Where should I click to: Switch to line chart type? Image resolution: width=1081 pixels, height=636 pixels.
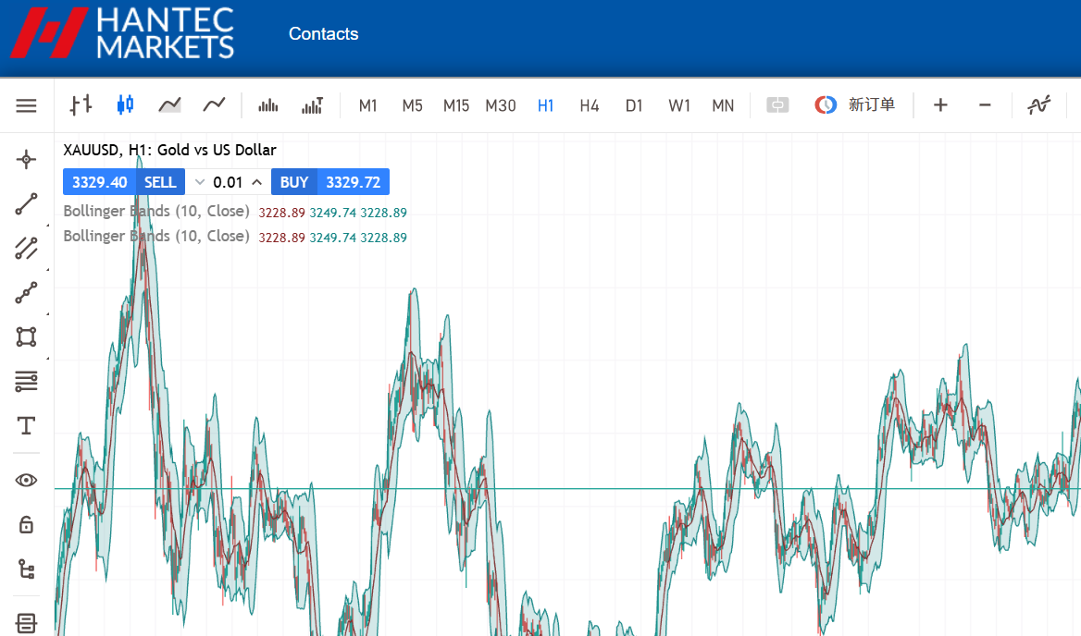(215, 105)
